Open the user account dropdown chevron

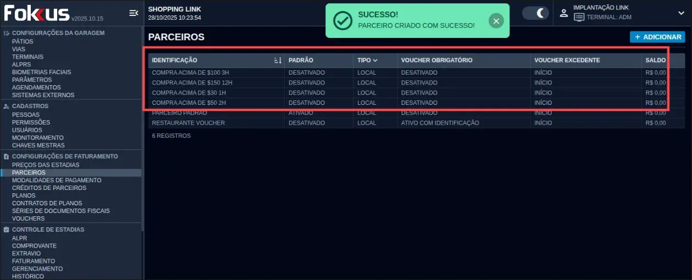click(x=682, y=13)
